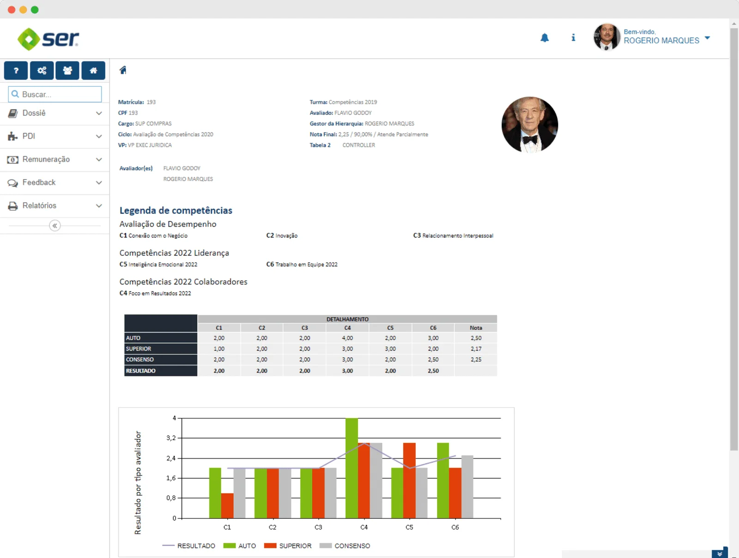The width and height of the screenshot is (739, 558).
Task: Expand the Dossiê menu
Action: [x=55, y=113]
